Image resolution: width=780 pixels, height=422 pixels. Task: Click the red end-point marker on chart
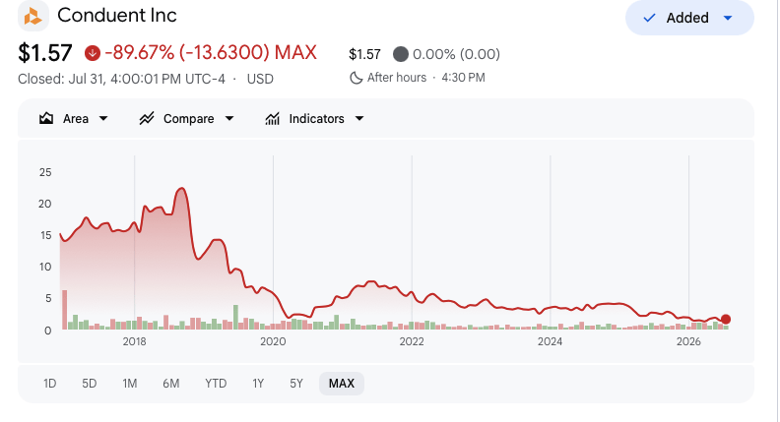coord(725,319)
